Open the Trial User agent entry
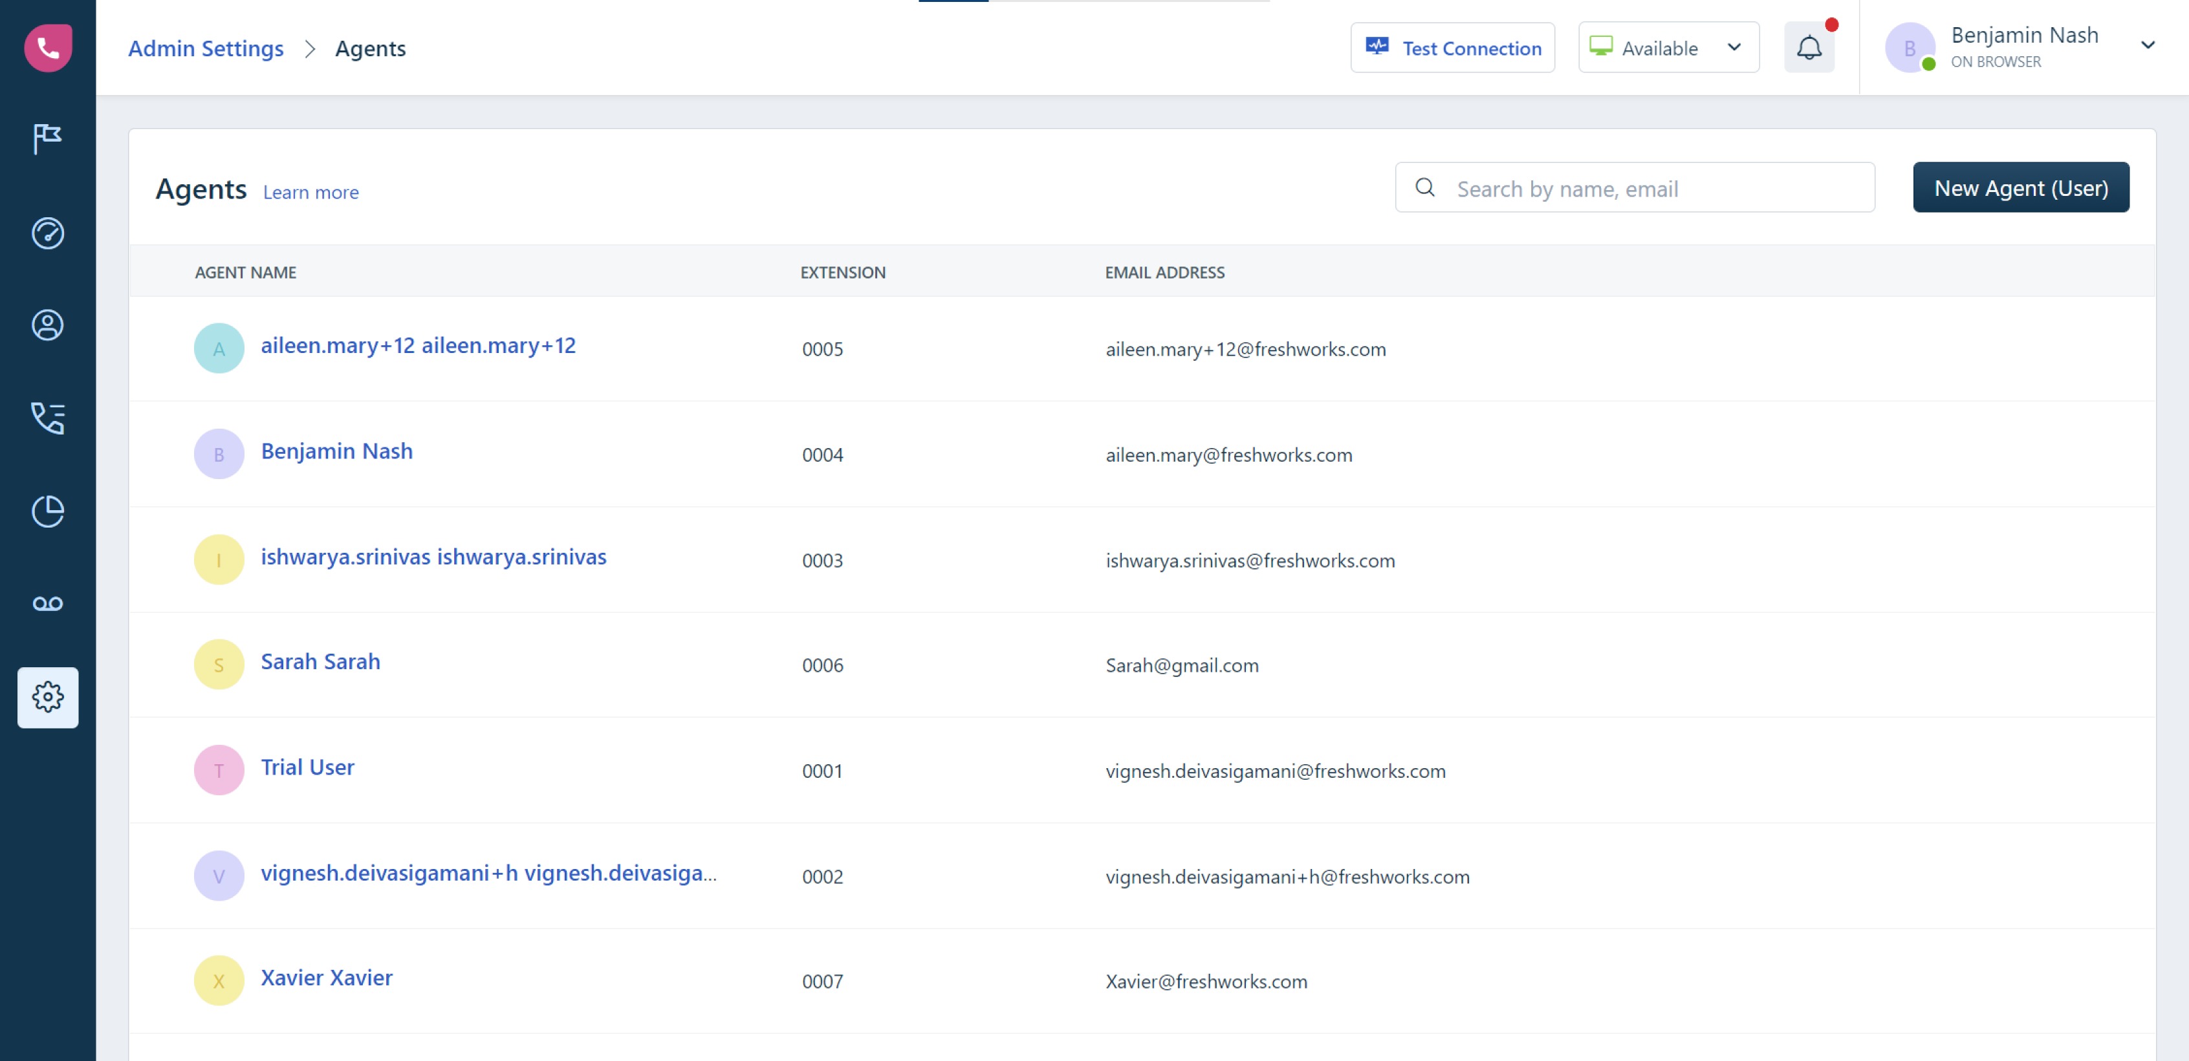Viewport: 2189px width, 1061px height. pos(307,767)
